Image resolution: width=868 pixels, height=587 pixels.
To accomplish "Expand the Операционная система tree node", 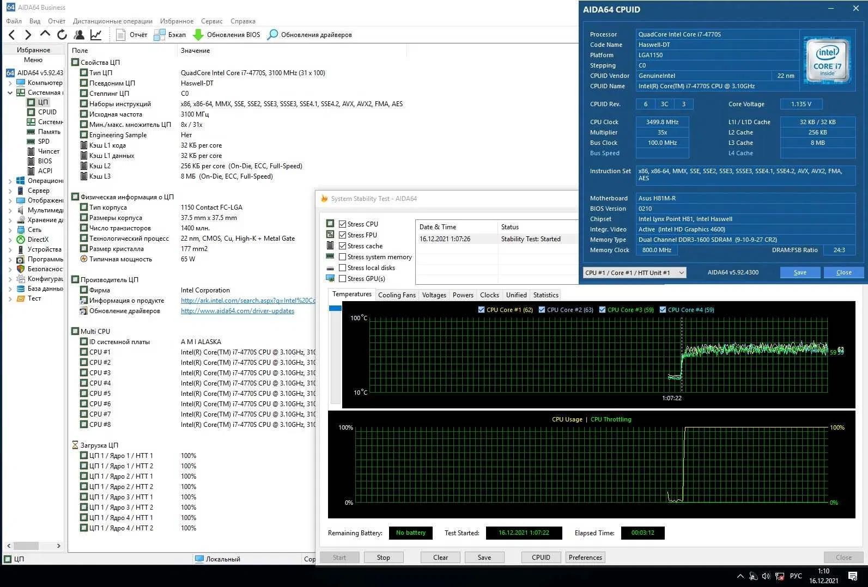I will pos(10,181).
